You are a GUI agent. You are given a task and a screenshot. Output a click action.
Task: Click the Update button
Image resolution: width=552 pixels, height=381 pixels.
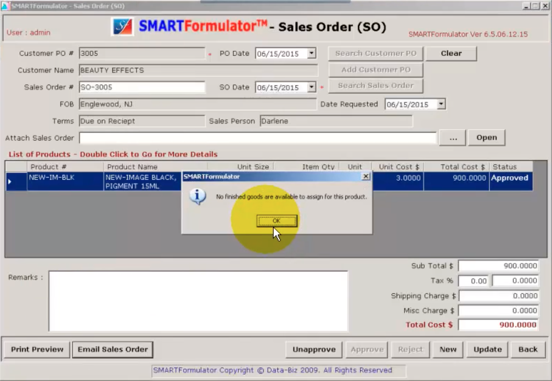pyautogui.click(x=487, y=349)
